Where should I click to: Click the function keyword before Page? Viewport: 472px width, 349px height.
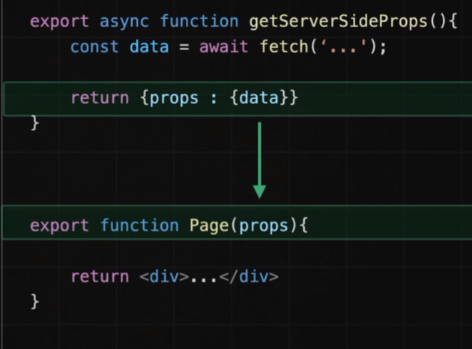point(139,225)
